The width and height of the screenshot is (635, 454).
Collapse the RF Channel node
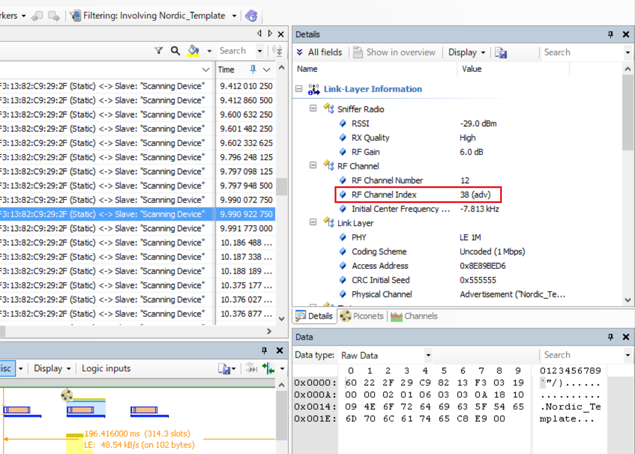pyautogui.click(x=313, y=165)
